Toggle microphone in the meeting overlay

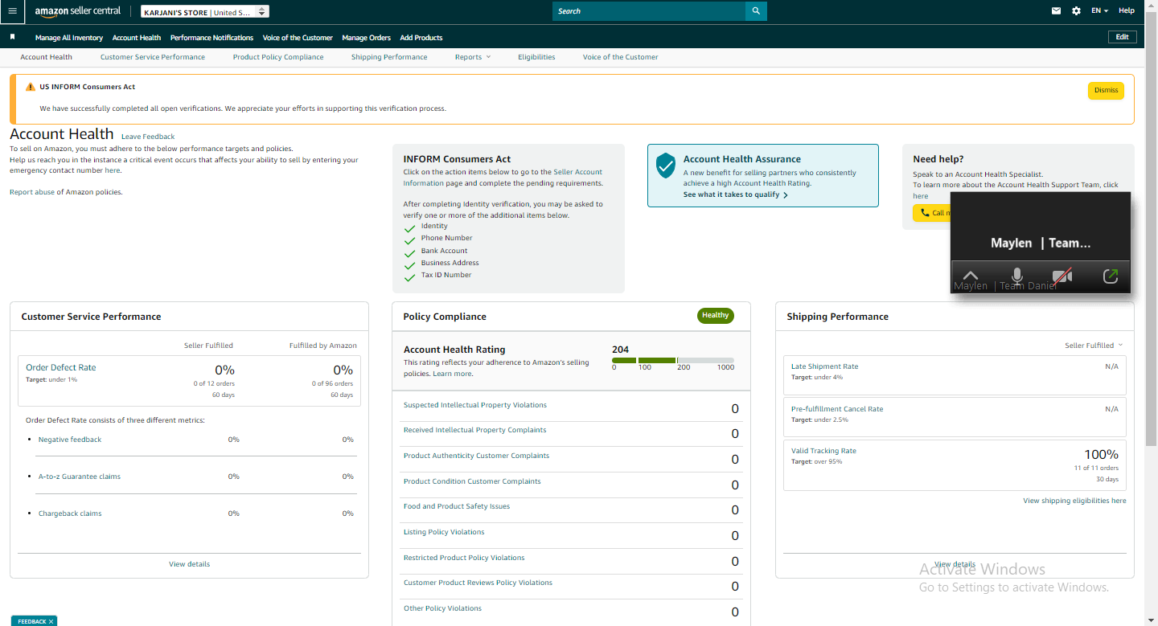1017,276
